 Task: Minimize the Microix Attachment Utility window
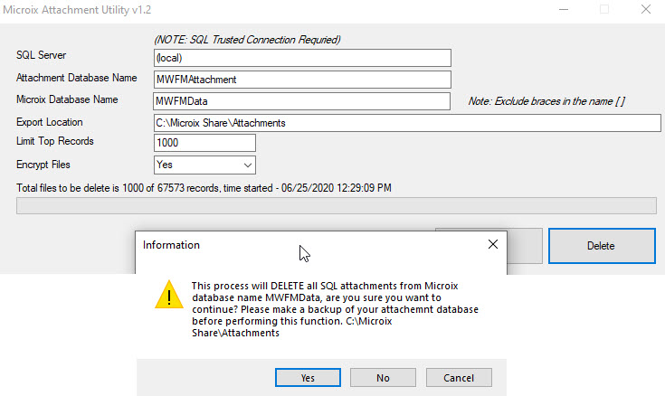pos(563,9)
